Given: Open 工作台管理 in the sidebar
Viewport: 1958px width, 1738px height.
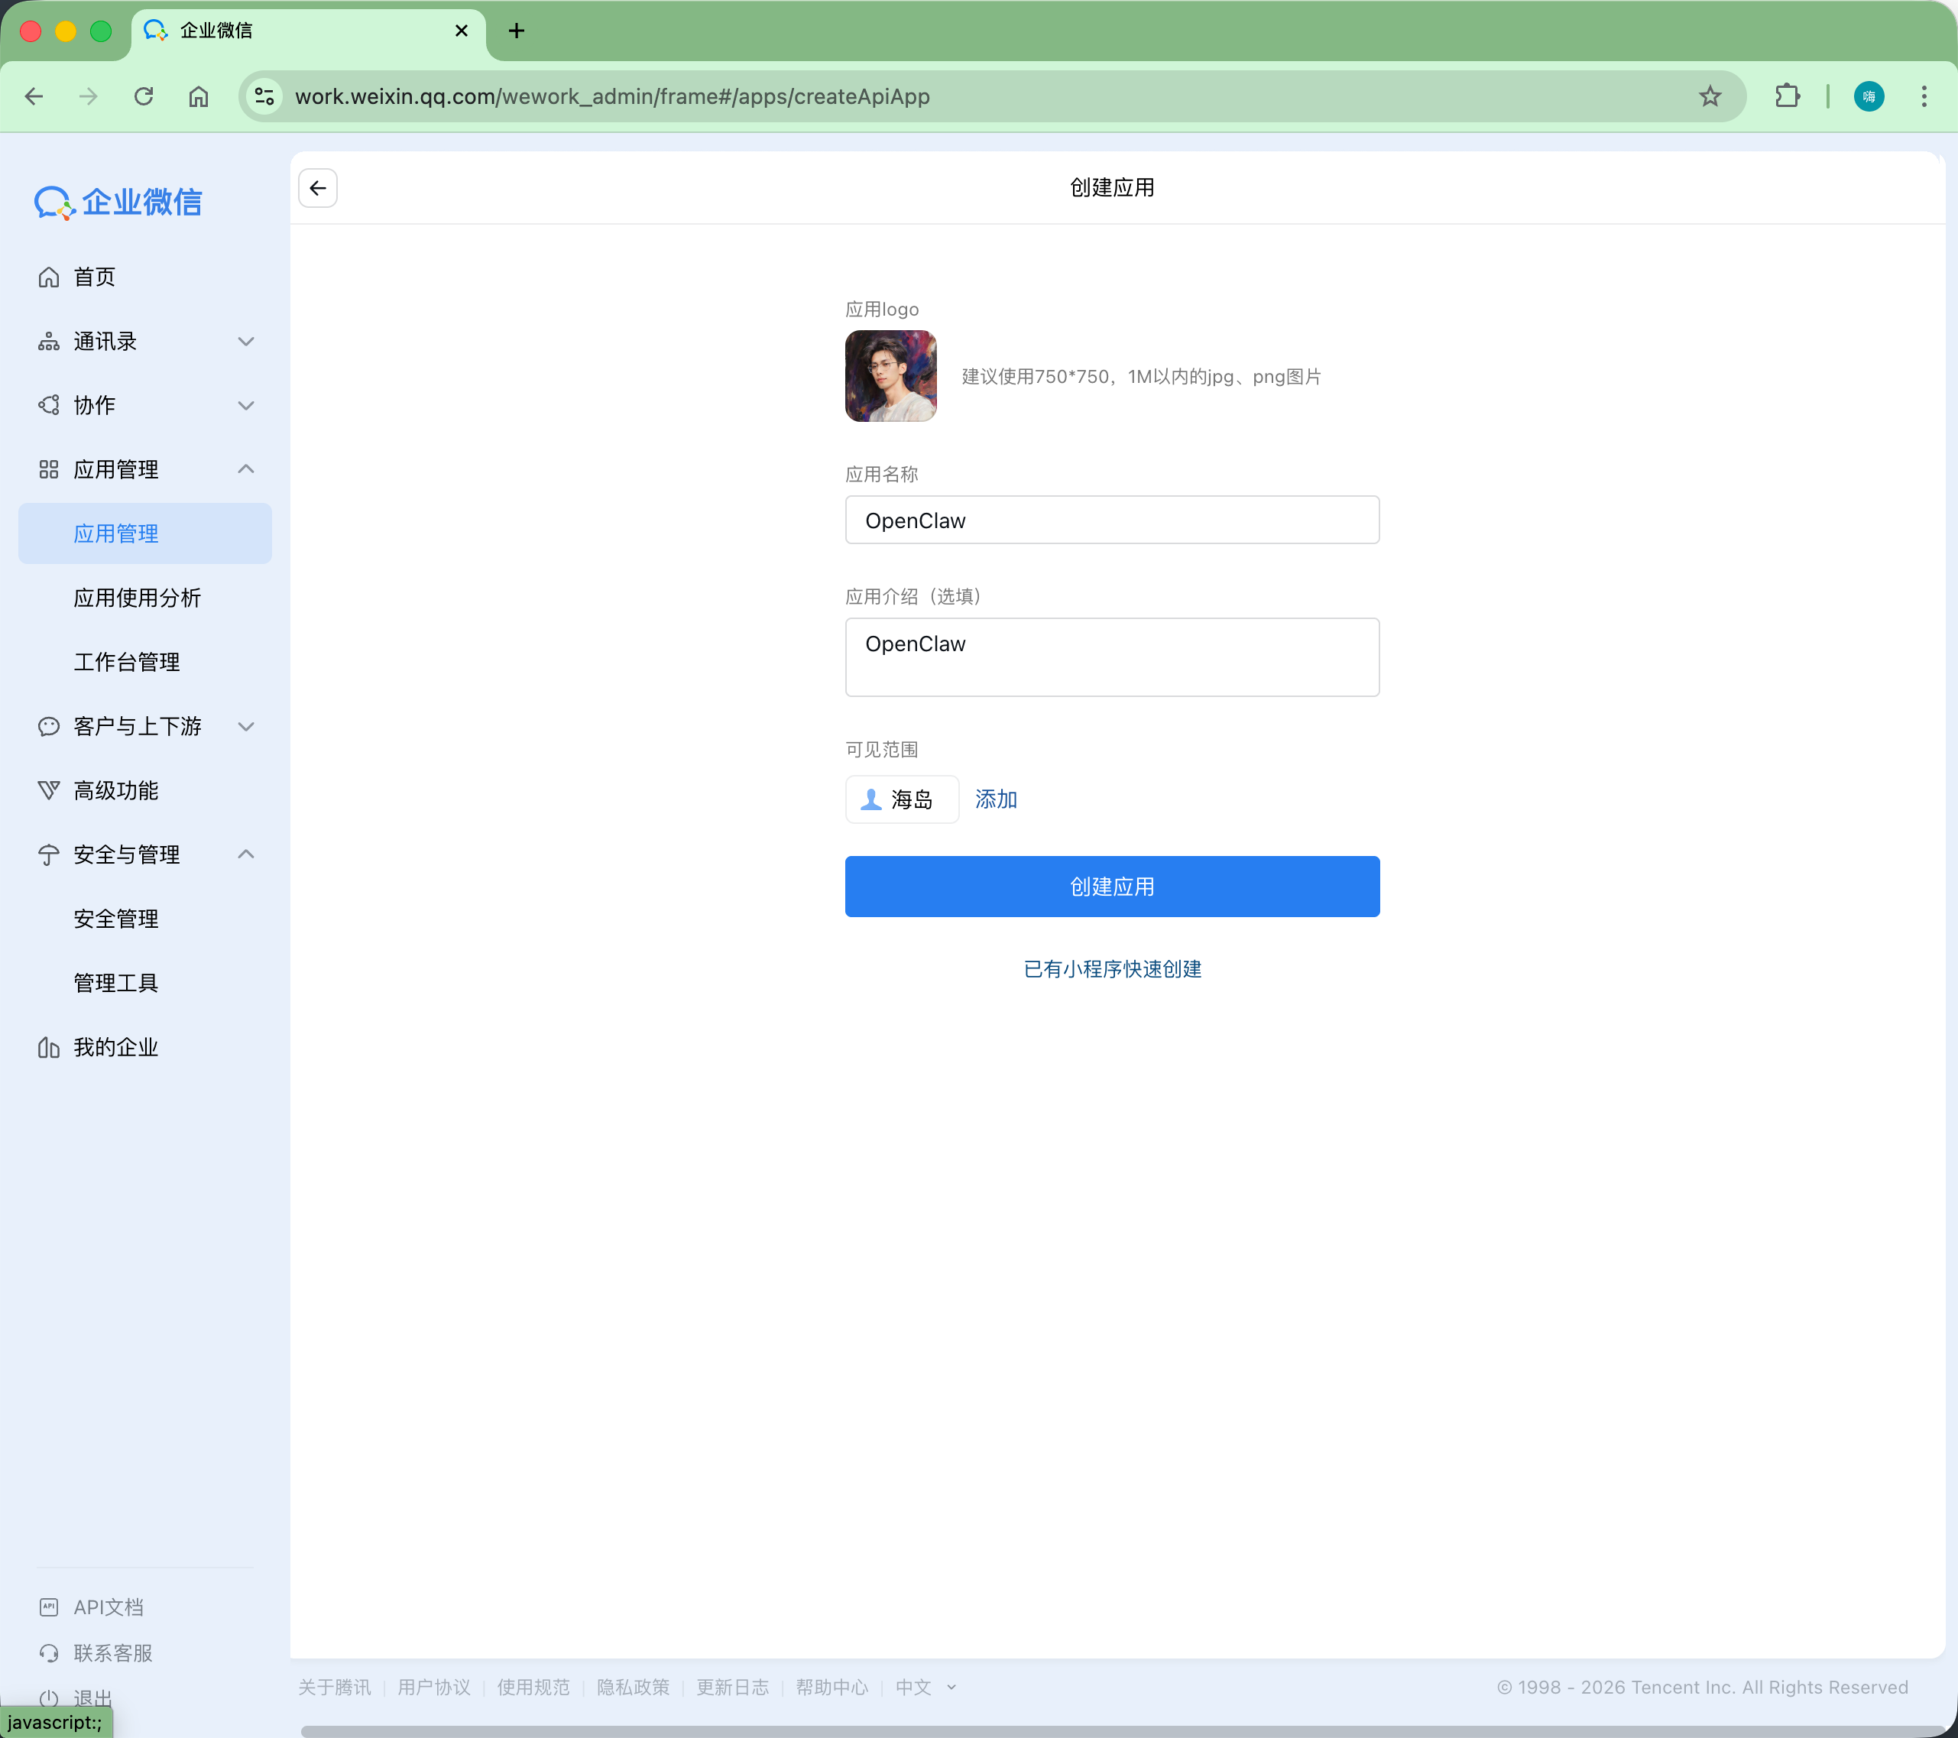Looking at the screenshot, I should tap(126, 662).
